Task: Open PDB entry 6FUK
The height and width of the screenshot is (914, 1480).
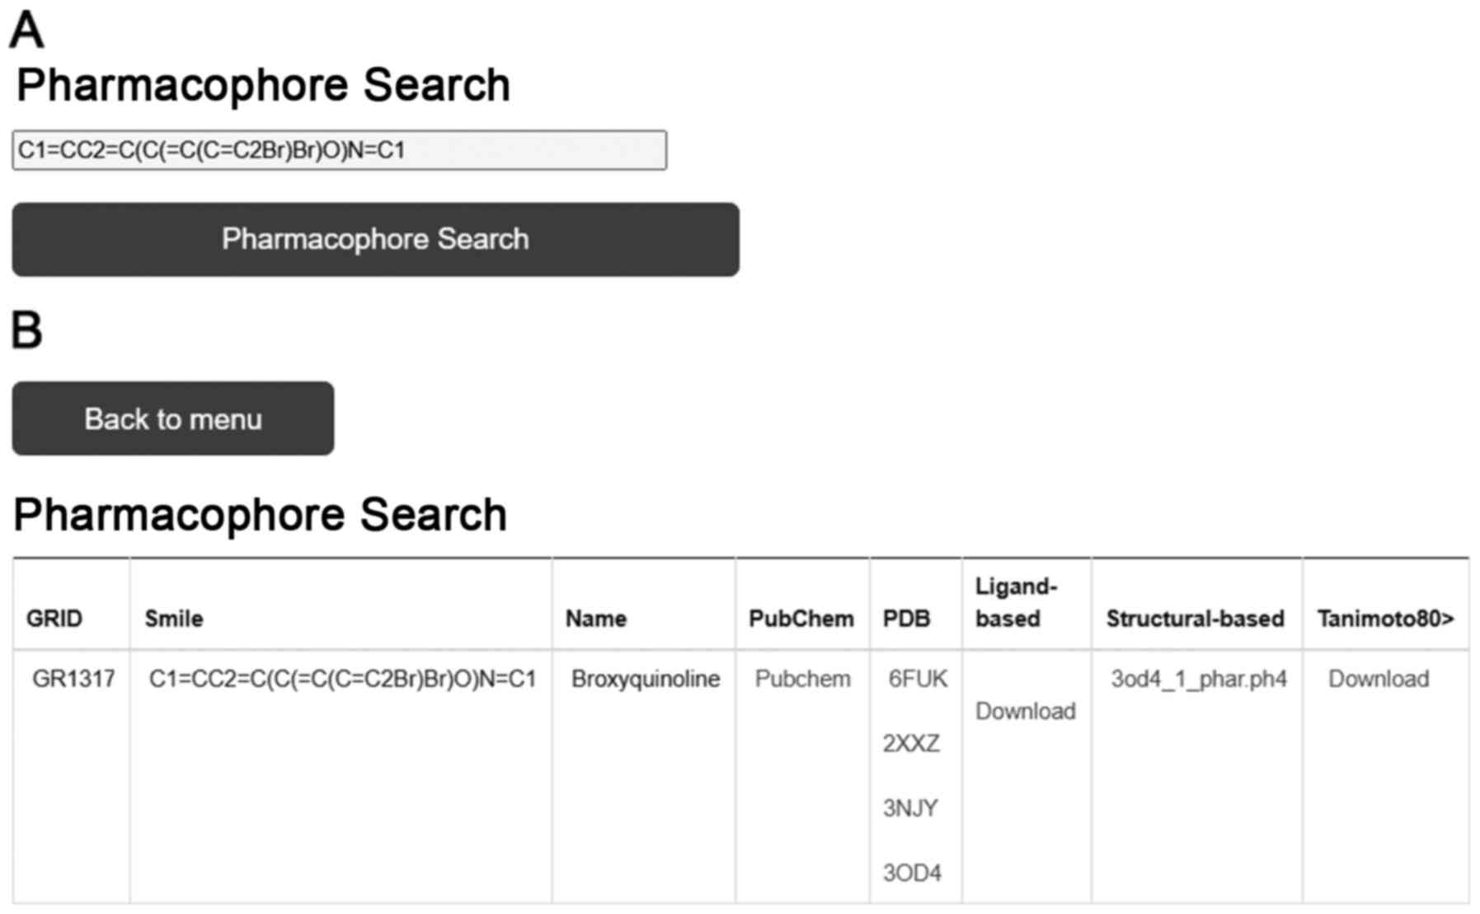Action: click(x=918, y=679)
